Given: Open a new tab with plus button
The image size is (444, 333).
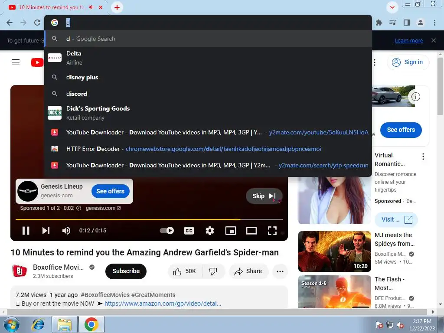Looking at the screenshot, I should [117, 7].
